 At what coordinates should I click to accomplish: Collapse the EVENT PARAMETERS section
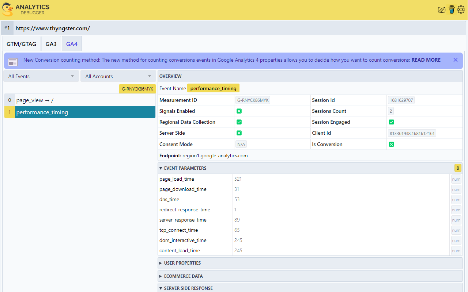[x=310, y=168]
